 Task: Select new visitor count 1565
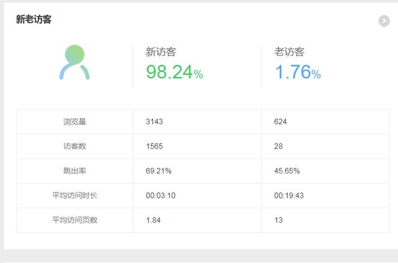point(154,146)
